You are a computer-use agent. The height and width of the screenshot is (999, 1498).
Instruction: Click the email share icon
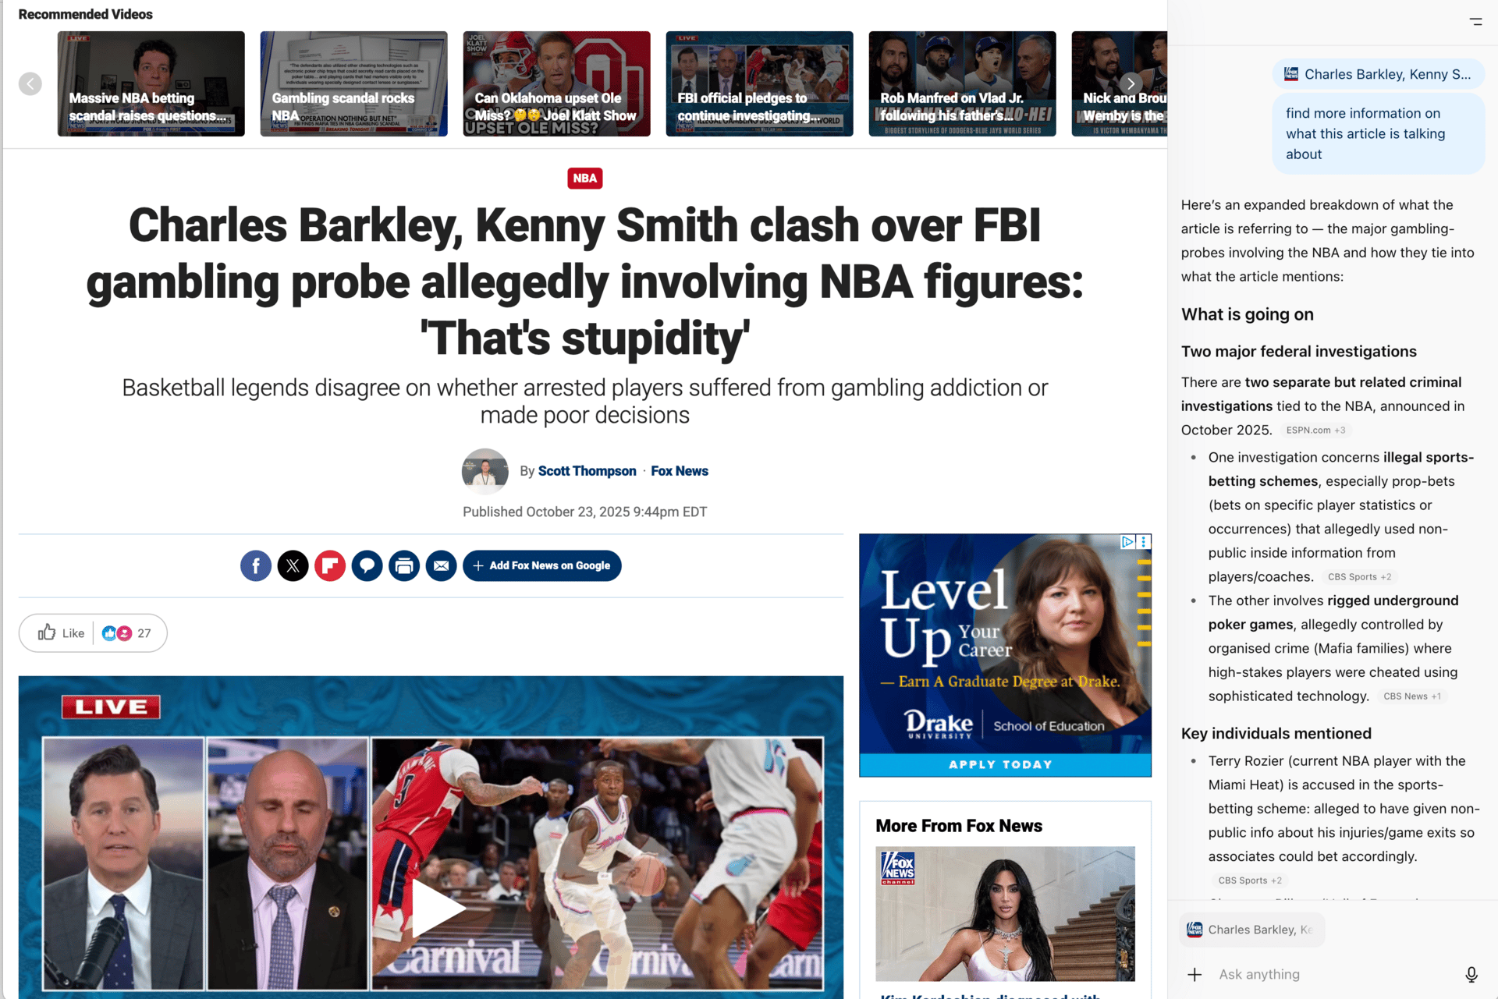tap(442, 565)
